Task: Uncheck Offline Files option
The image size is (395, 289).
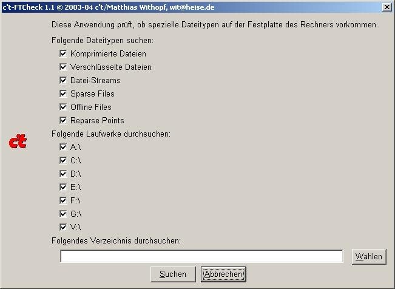Action: click(63, 107)
